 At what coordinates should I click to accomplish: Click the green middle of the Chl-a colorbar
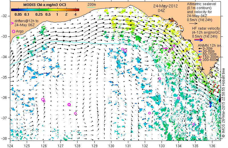[45, 10]
